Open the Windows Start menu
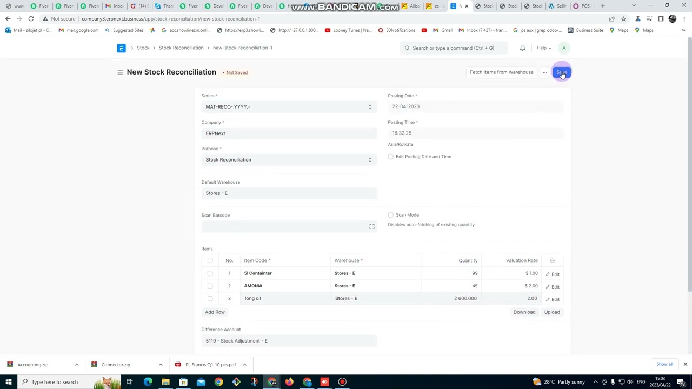The image size is (692, 389). [x=8, y=382]
